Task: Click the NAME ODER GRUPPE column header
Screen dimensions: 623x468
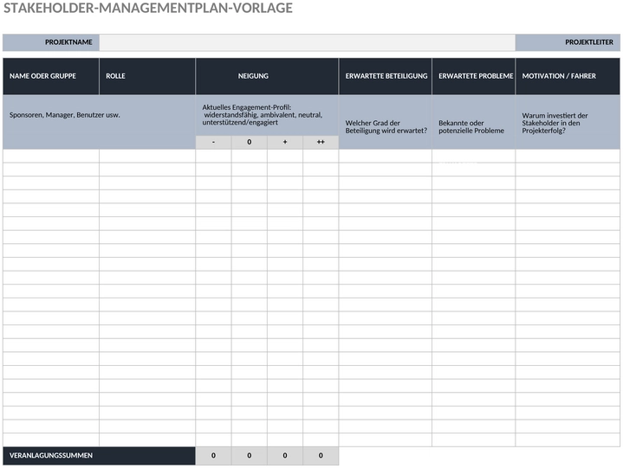Action: [51, 76]
